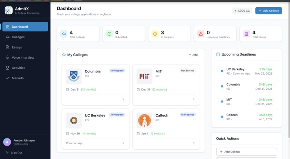Click the UC Berkeley seal thumbnail
290x159 pixels.
pyautogui.click(x=74, y=120)
